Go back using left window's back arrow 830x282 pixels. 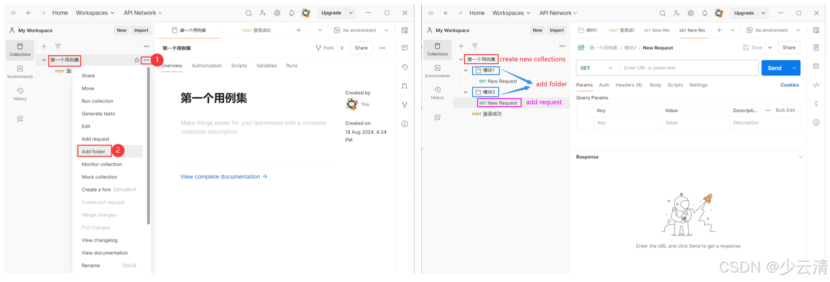click(29, 13)
